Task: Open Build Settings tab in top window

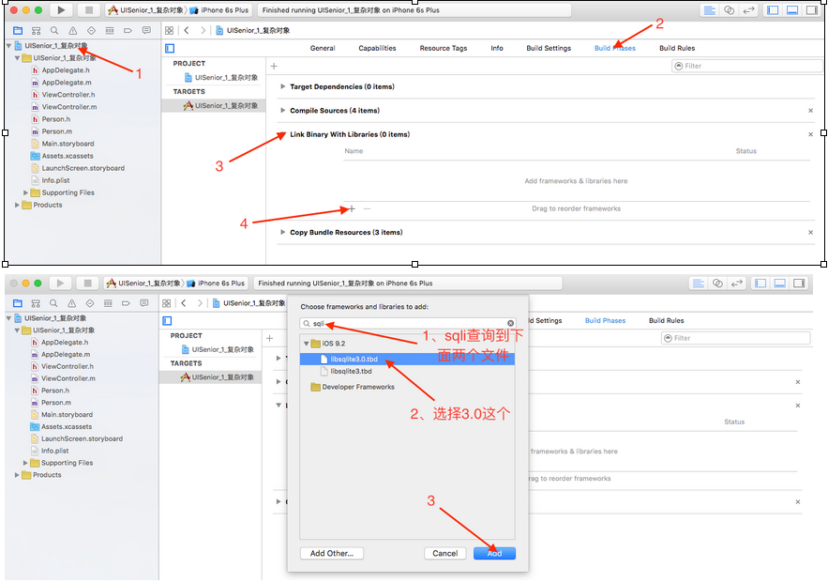Action: point(549,48)
